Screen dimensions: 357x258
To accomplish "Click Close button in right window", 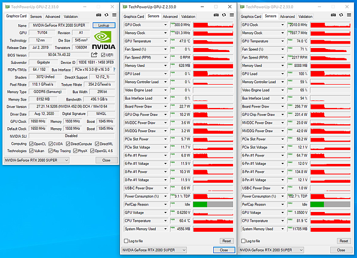I will point(341,250).
